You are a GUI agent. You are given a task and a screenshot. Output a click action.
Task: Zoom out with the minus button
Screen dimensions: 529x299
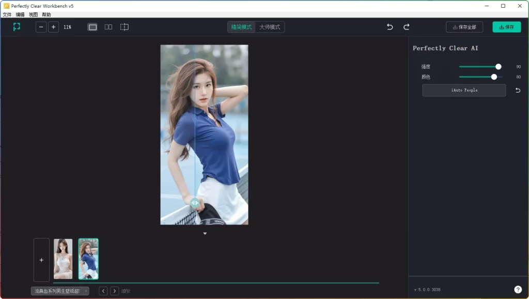pyautogui.click(x=41, y=27)
